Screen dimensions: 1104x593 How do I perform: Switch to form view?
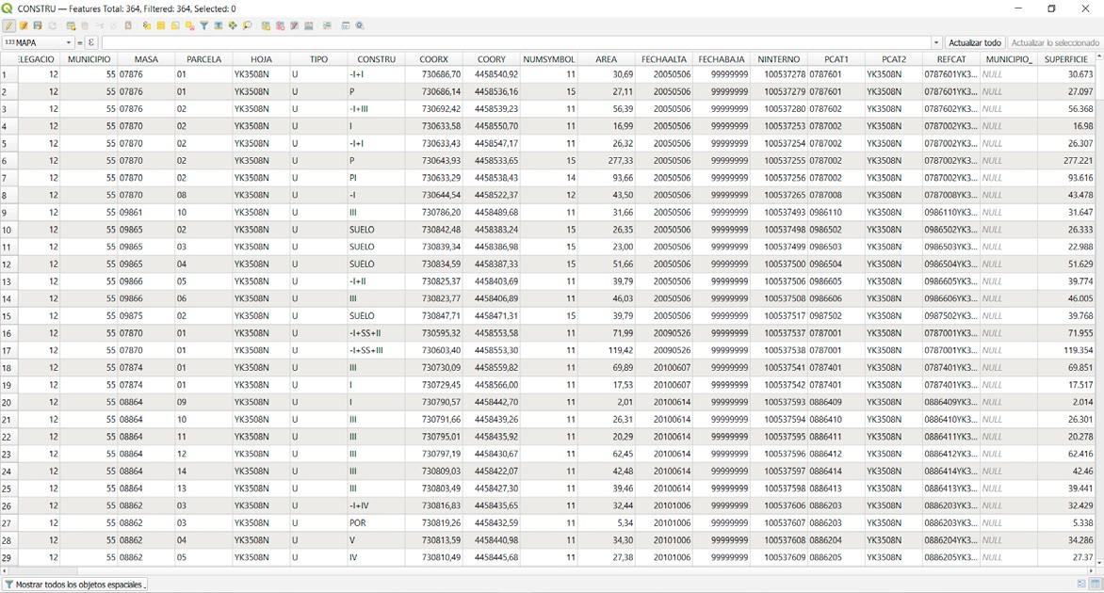coord(1081,584)
